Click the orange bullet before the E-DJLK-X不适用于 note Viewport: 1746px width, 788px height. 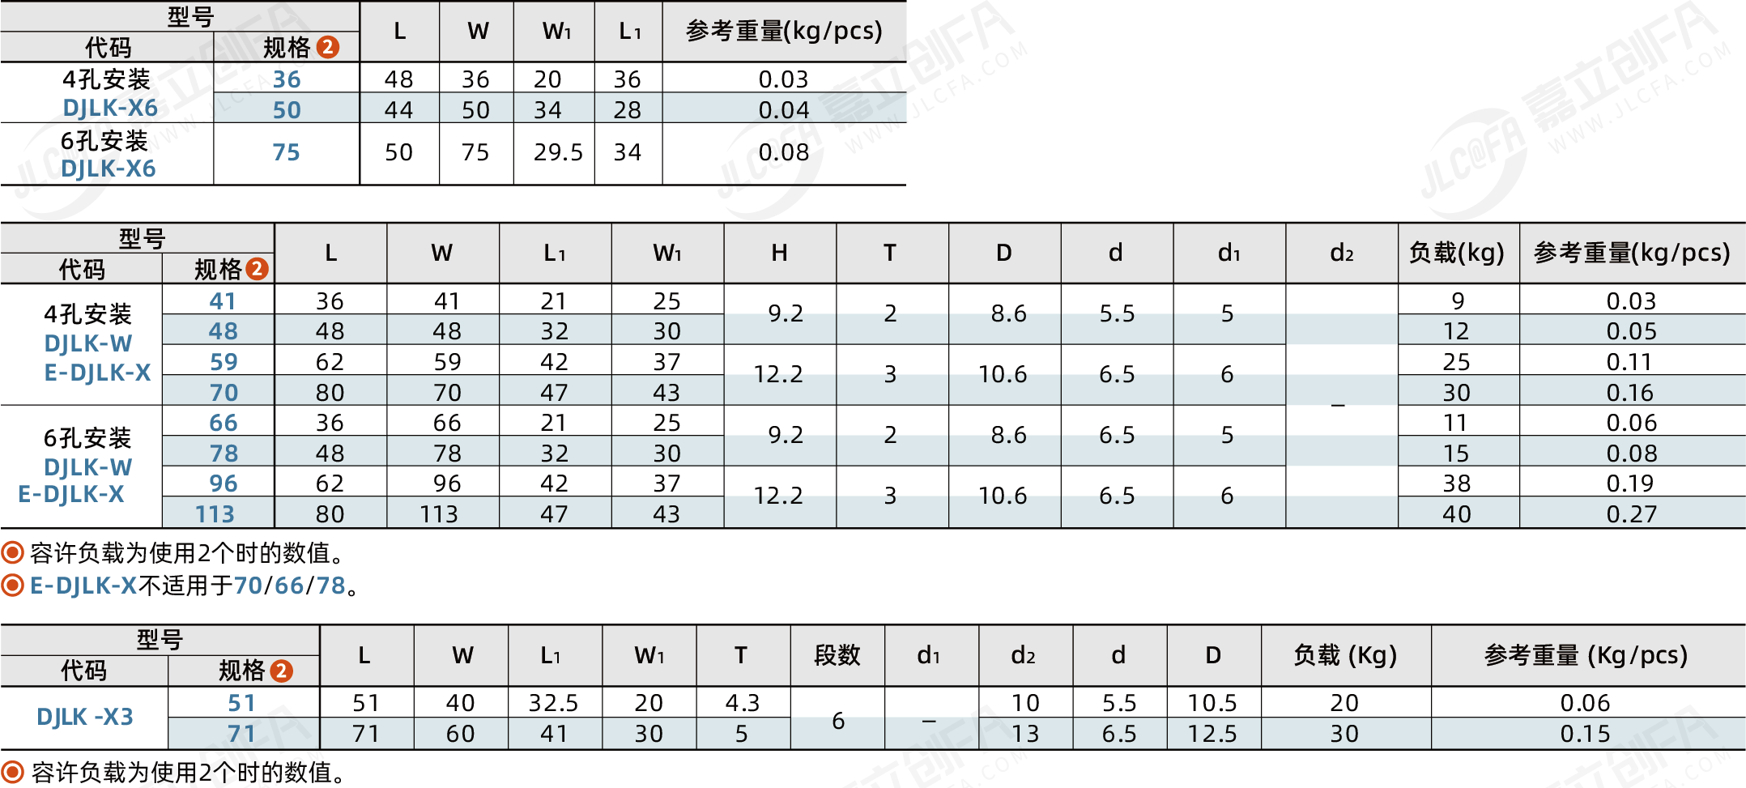pyautogui.click(x=12, y=585)
